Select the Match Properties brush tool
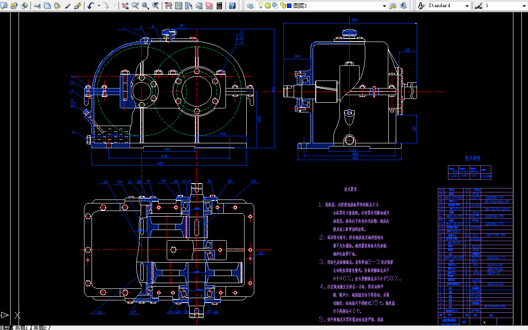528x330 pixels. (x=68, y=6)
